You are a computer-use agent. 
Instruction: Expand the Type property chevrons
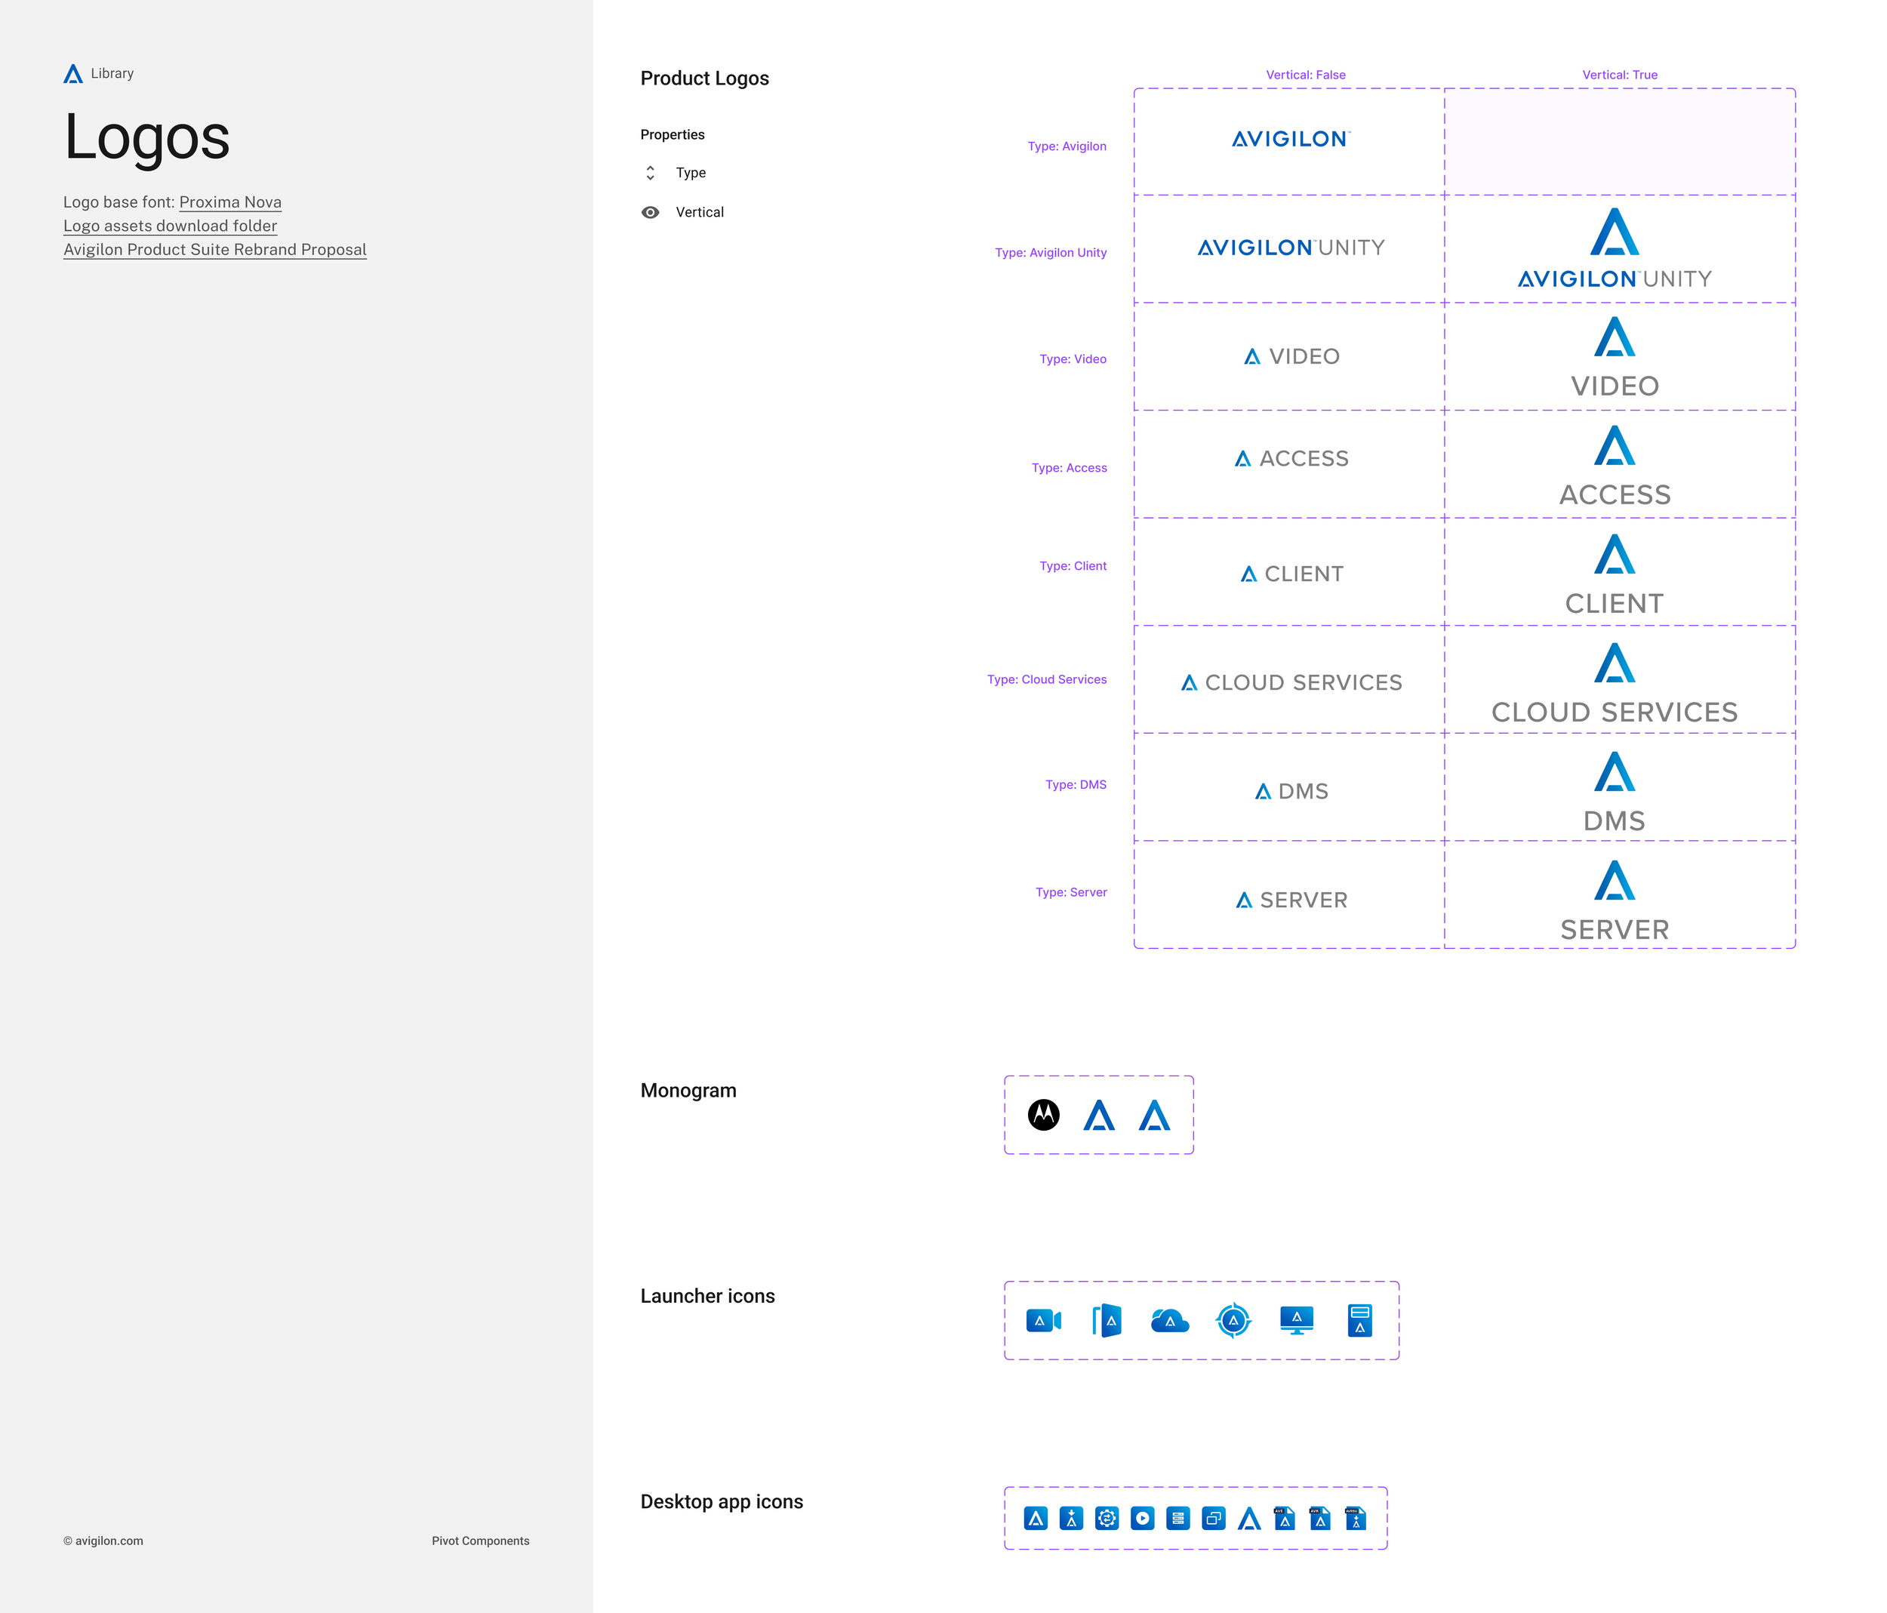tap(650, 172)
